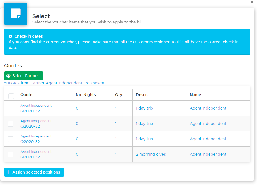Click the Select dialog title

coord(41,16)
